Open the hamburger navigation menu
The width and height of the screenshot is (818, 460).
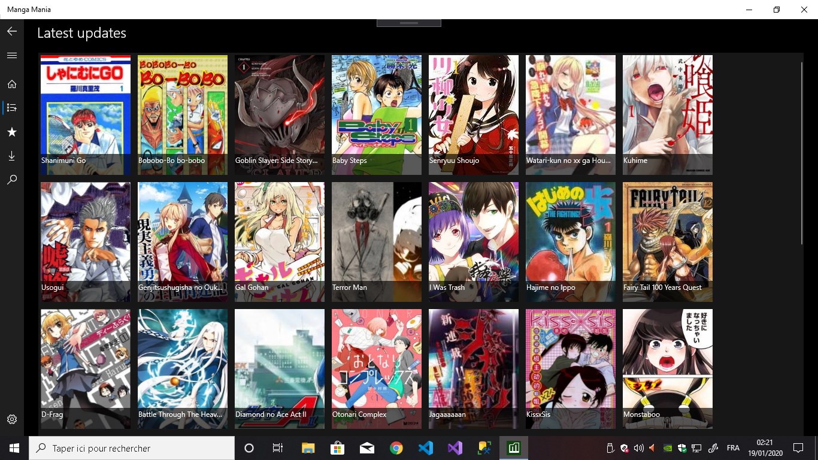(11, 55)
